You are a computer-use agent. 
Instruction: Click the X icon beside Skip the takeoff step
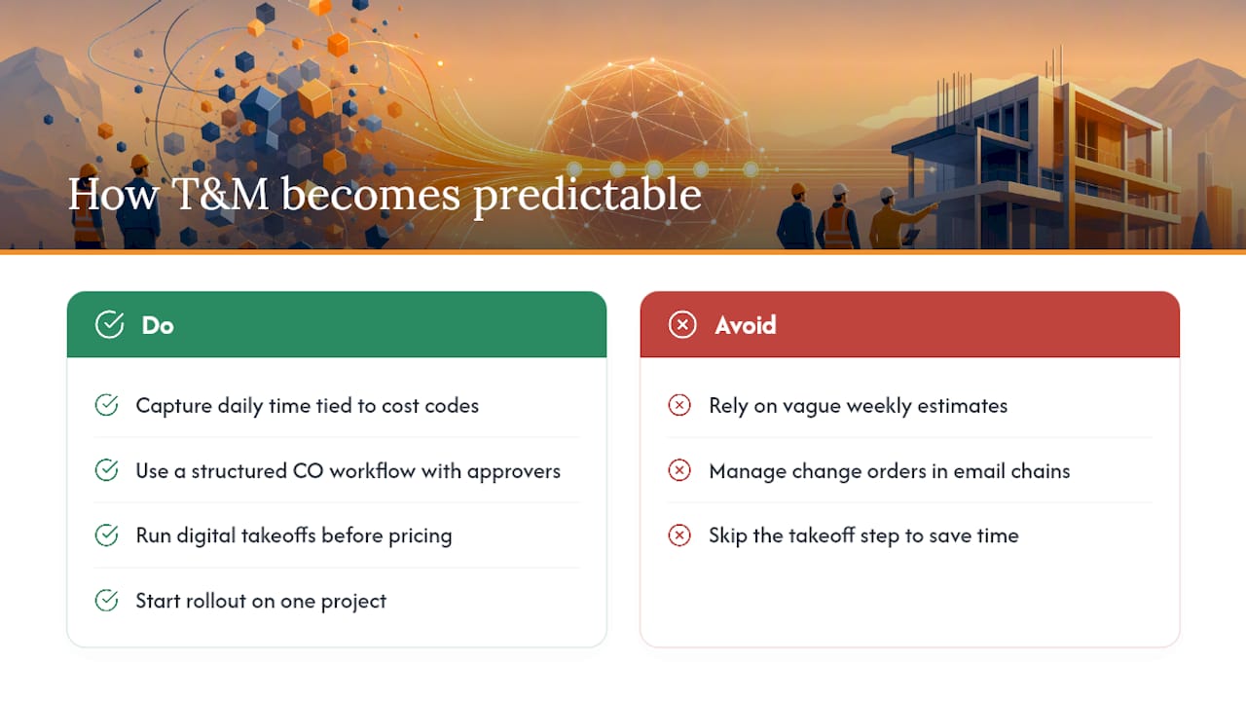pos(679,535)
